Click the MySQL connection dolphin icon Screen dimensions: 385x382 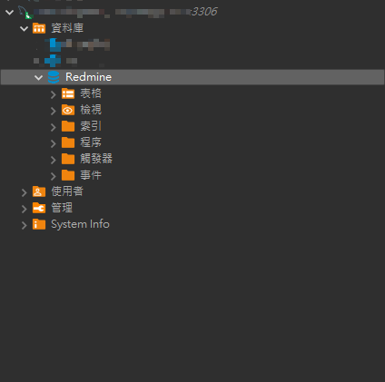click(25, 12)
